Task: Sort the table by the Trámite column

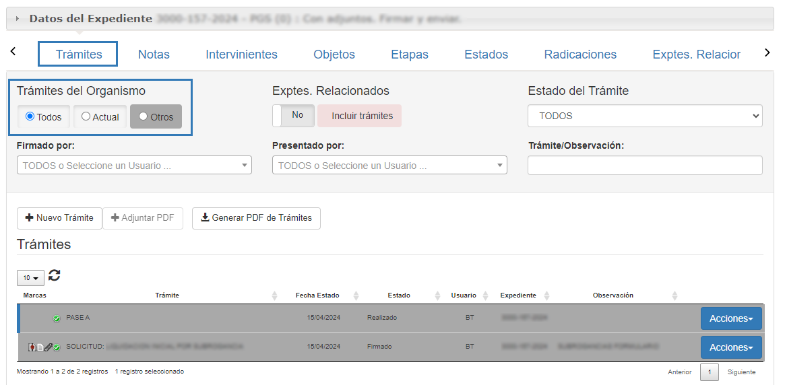Action: pos(274,295)
